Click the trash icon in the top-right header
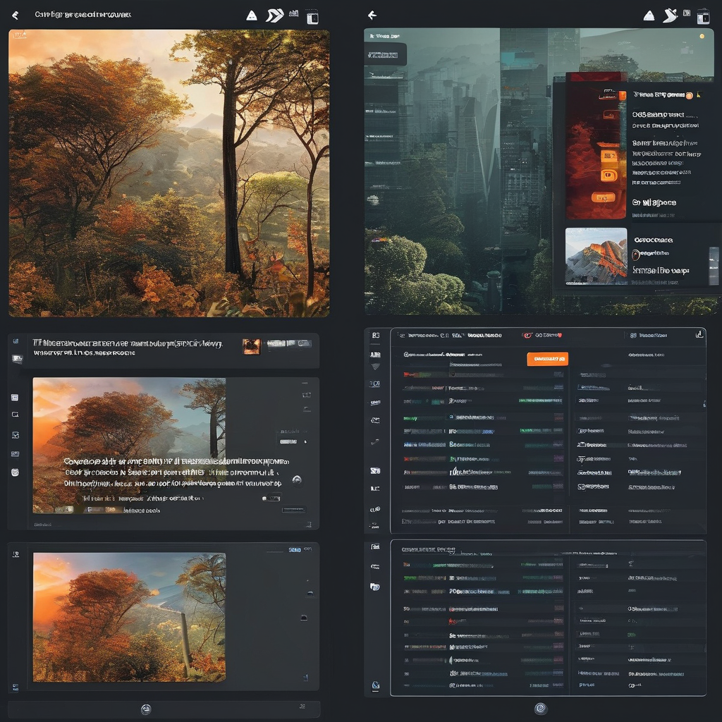Viewport: 722px width, 722px height. (x=703, y=16)
